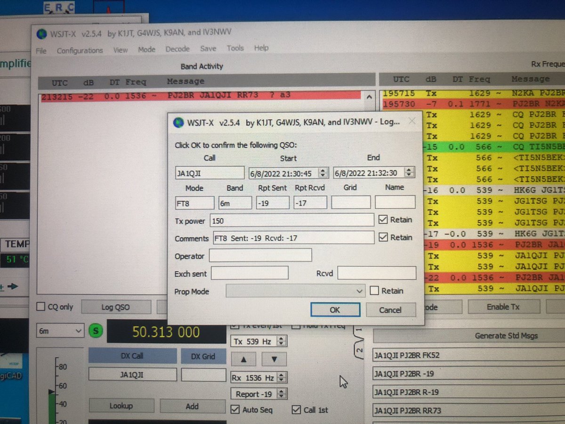Open the View menu
The width and height of the screenshot is (565, 424).
[x=121, y=49]
